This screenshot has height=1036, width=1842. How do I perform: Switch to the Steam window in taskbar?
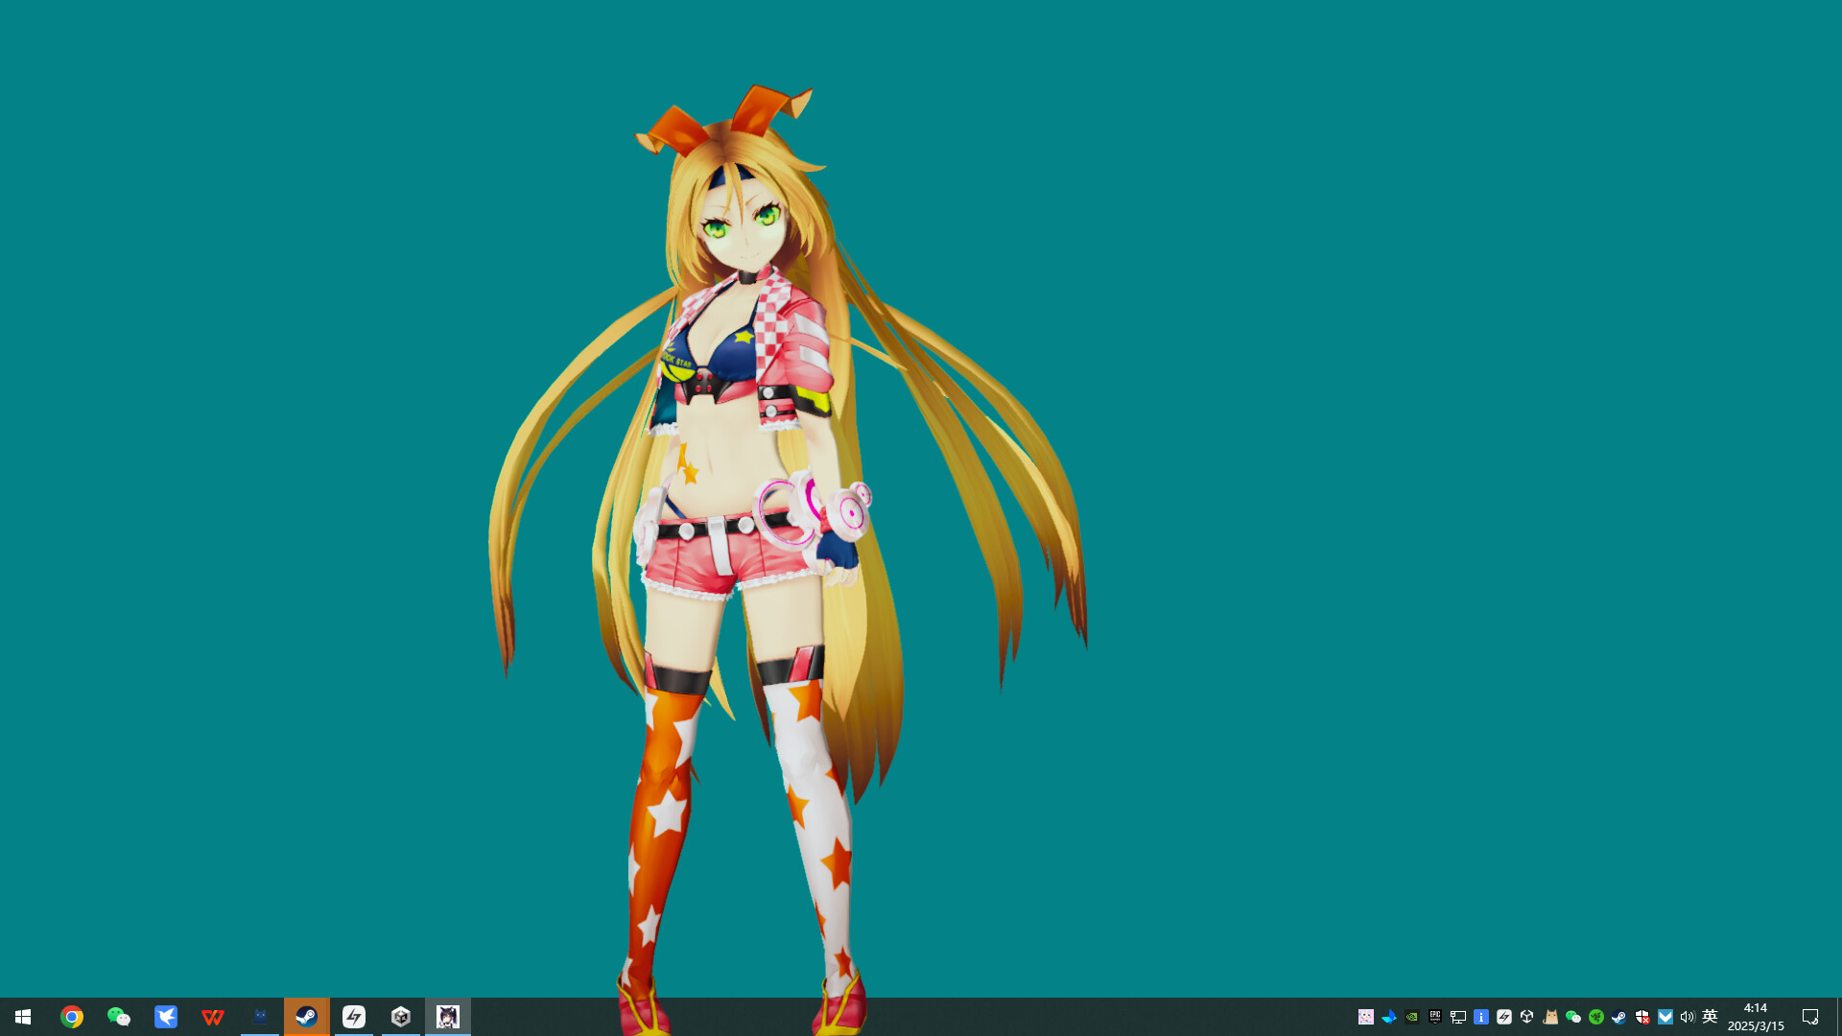pos(307,1017)
